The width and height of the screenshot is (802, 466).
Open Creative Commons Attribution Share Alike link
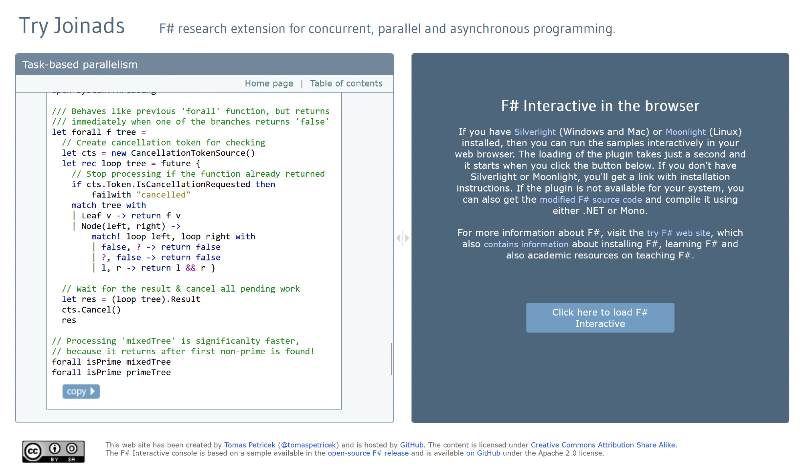pos(603,445)
